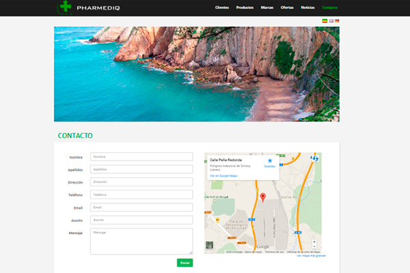Click the CONTACTO page heading

coord(75,136)
